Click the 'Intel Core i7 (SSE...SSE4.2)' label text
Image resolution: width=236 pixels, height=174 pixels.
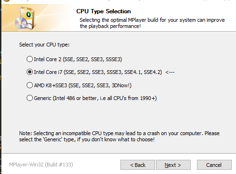tap(98, 72)
